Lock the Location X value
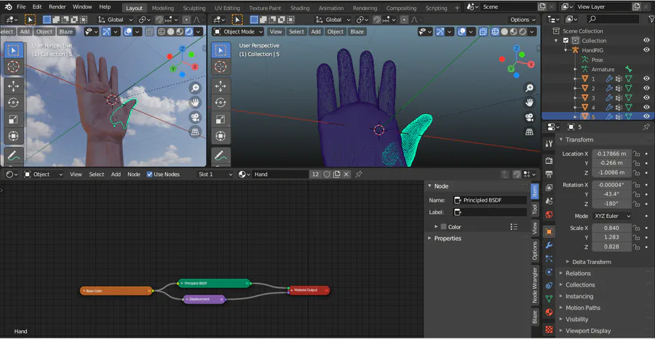 636,153
